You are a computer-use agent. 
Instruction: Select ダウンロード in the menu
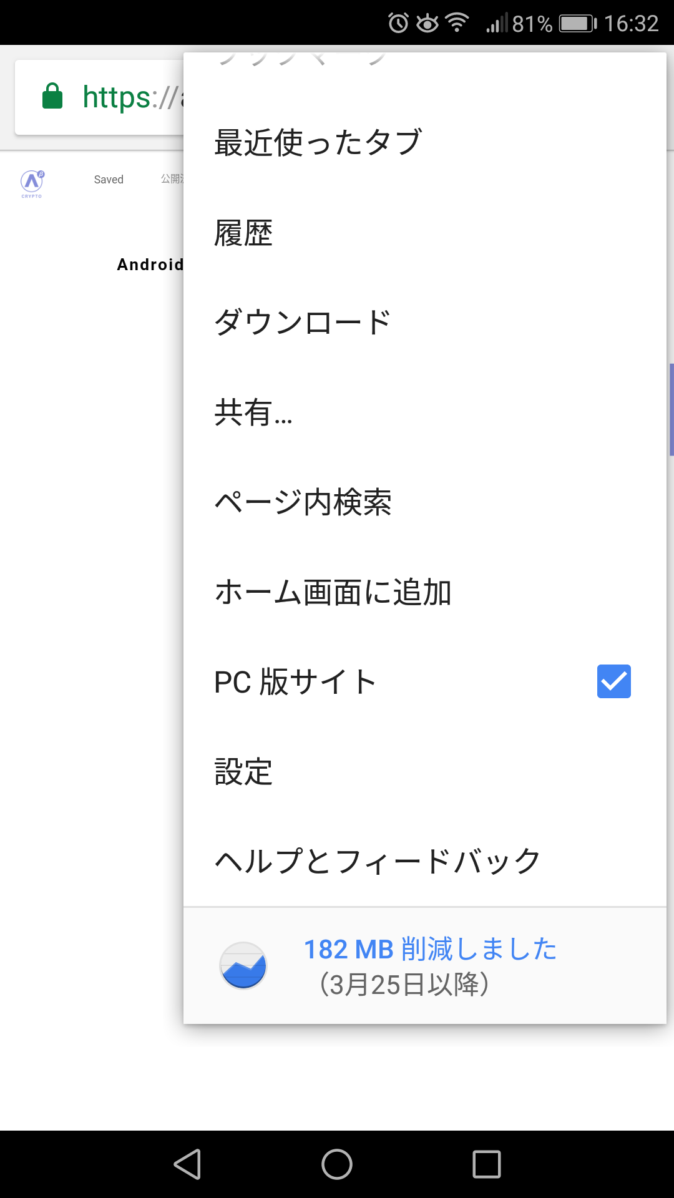point(302,323)
